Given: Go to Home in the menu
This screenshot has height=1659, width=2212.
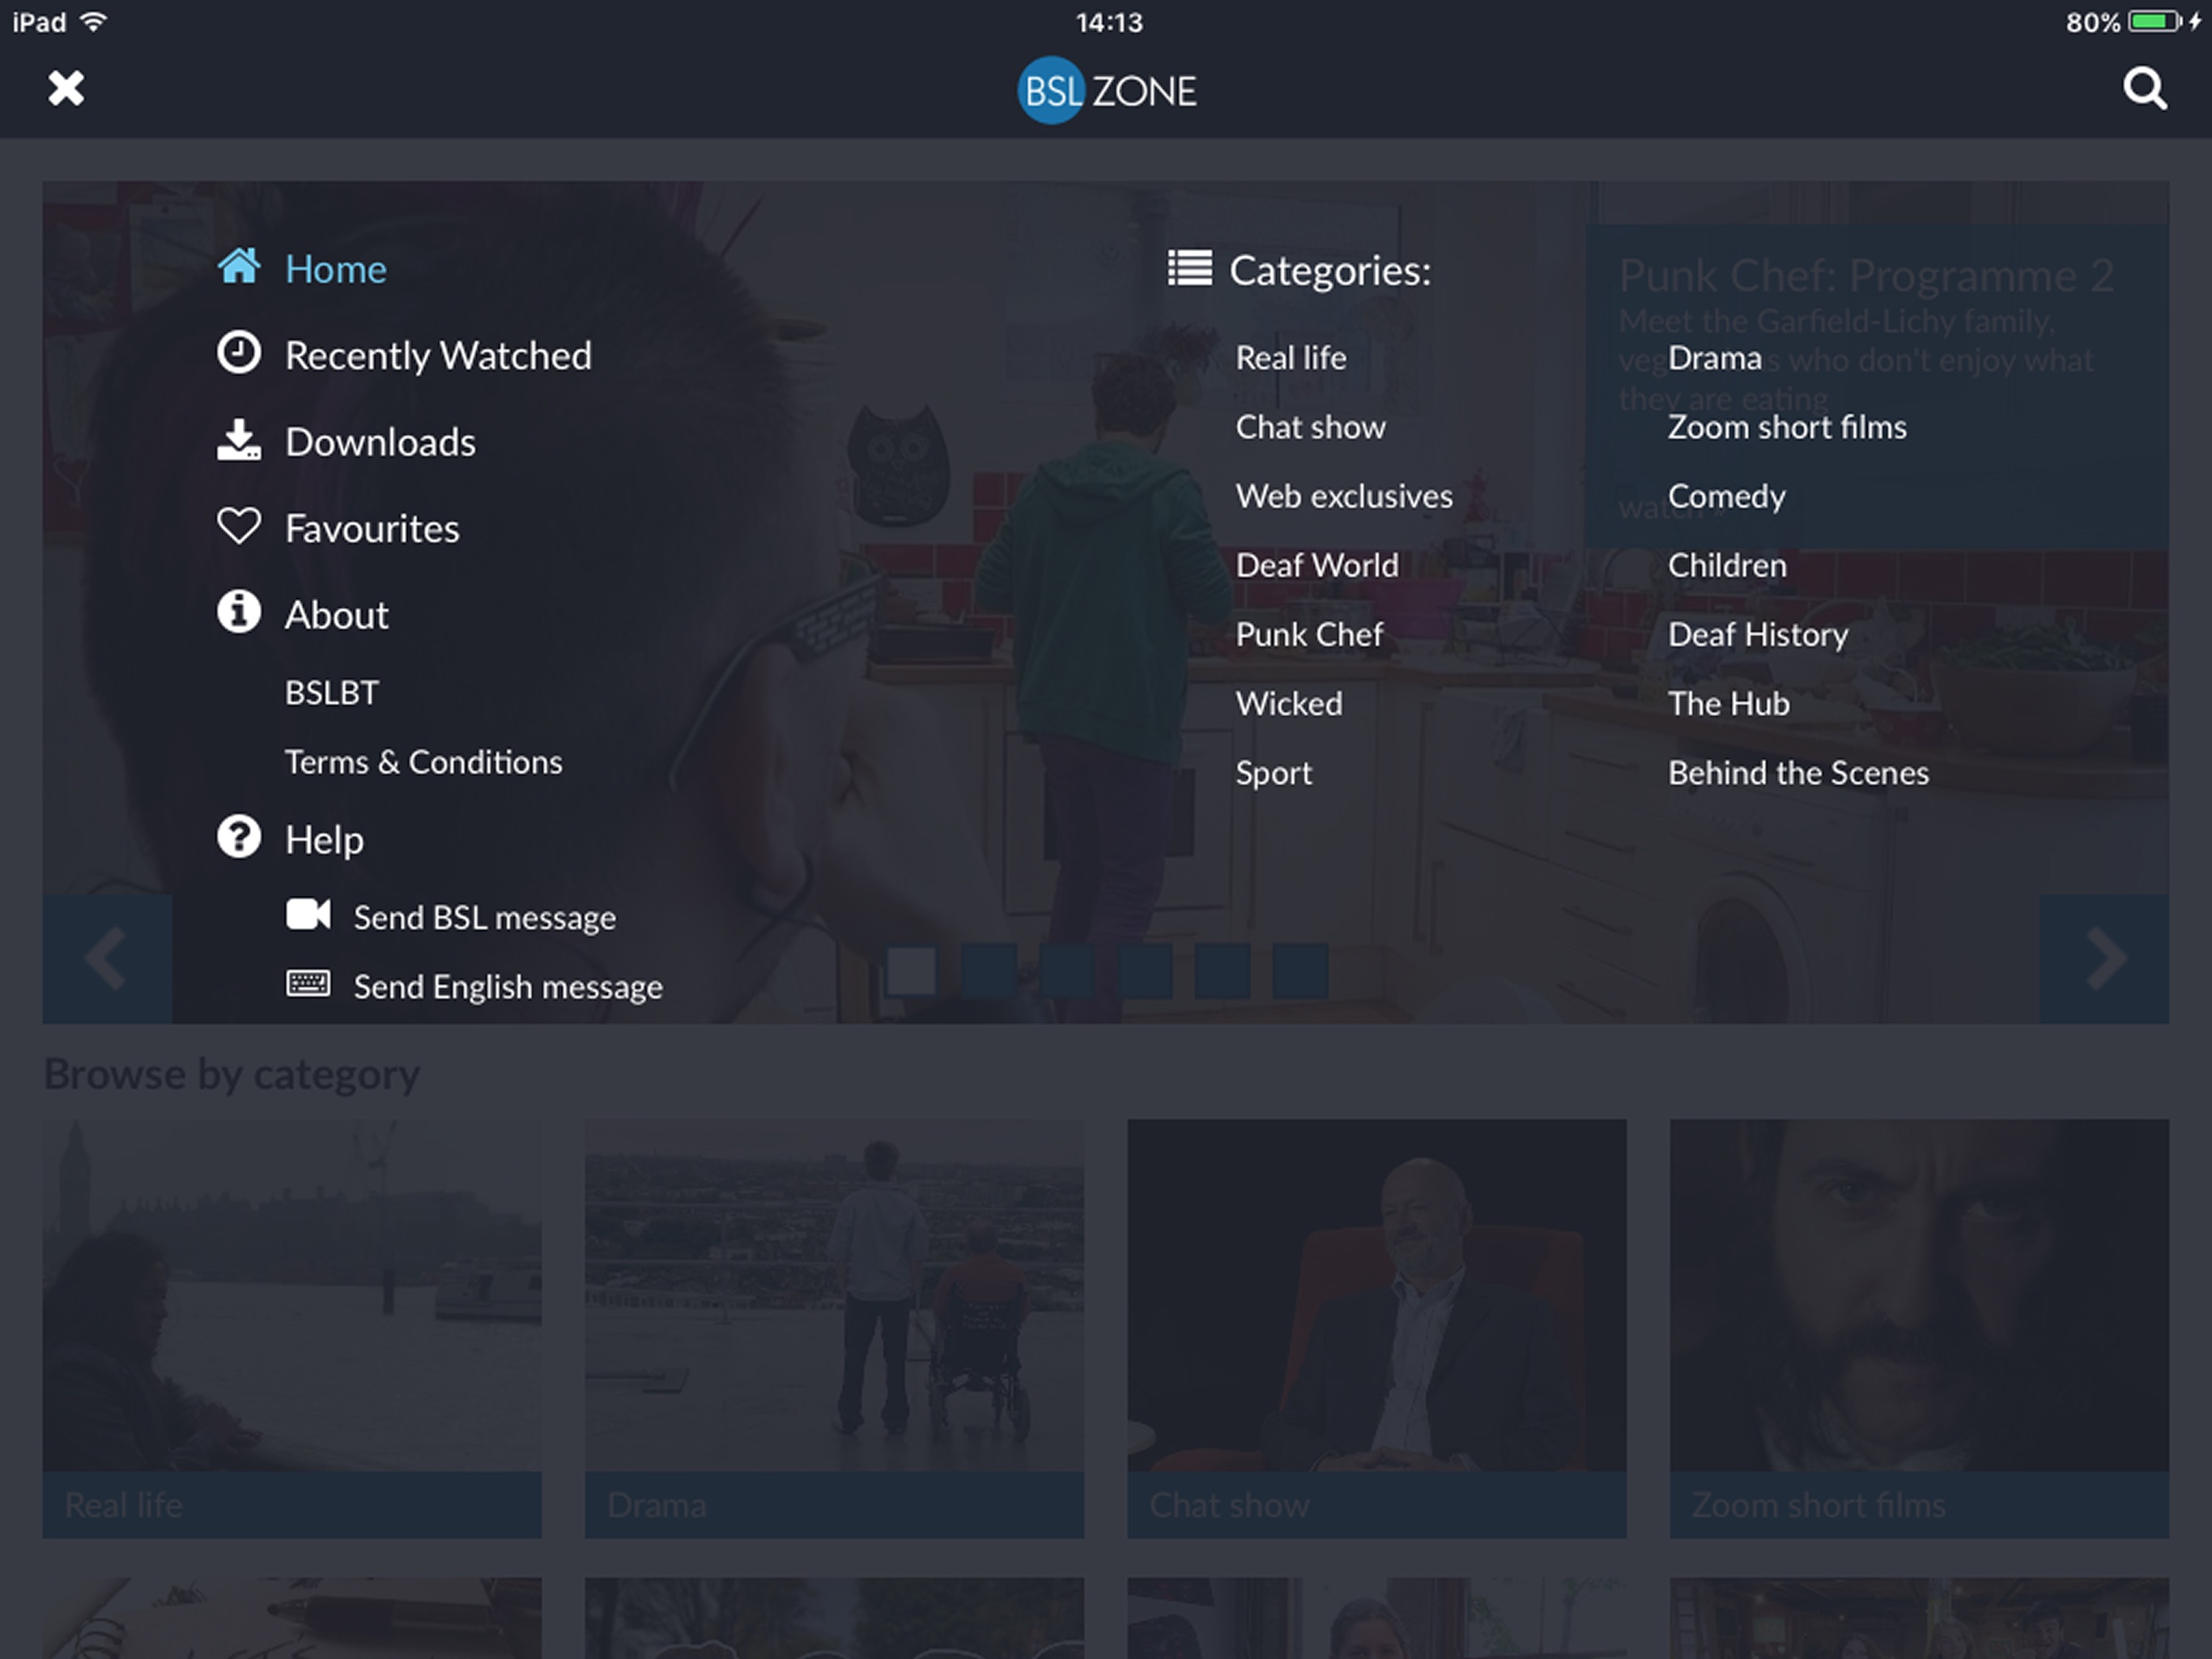Looking at the screenshot, I should (336, 269).
